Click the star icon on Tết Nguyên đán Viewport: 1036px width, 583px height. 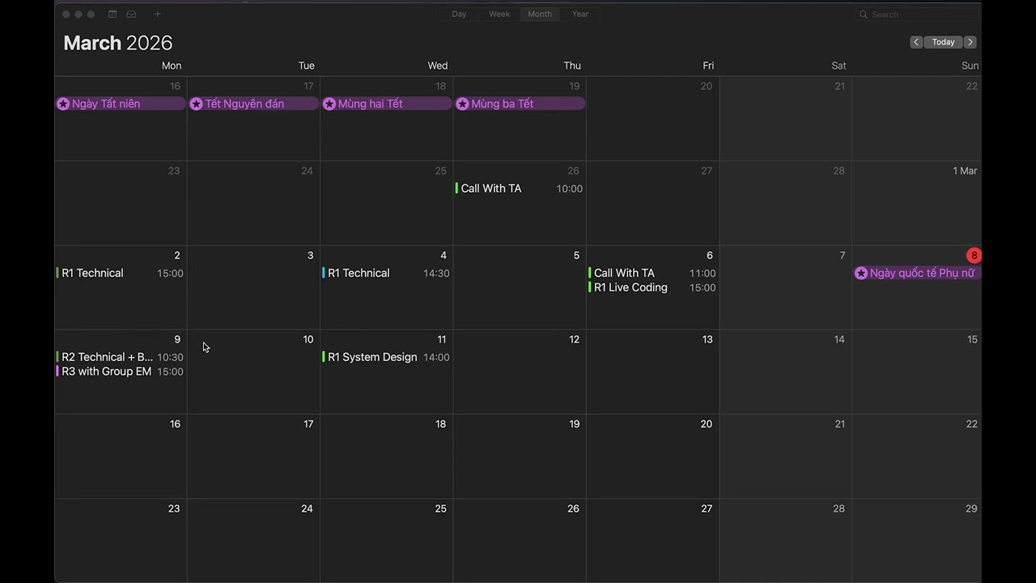tap(196, 104)
